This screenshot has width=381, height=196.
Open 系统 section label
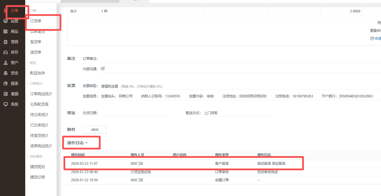[14, 104]
